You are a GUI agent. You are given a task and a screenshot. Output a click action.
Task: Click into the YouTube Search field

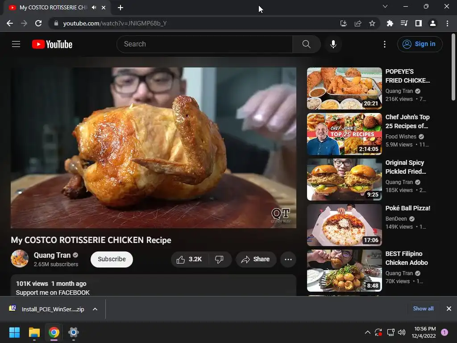(204, 44)
